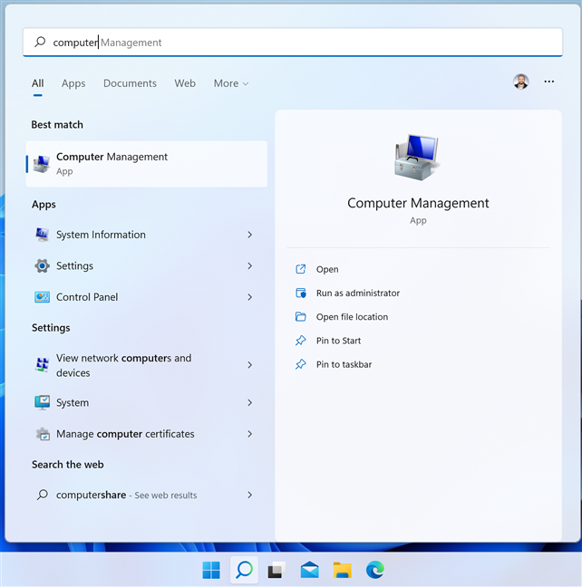The image size is (582, 587).
Task: Switch to the All tab
Action: pyautogui.click(x=37, y=83)
